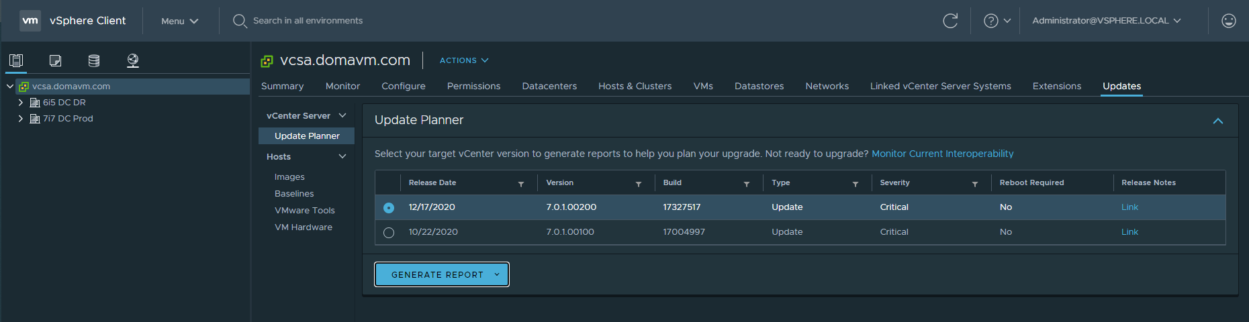Open VM Hardware under Hosts
The height and width of the screenshot is (322, 1249).
click(x=304, y=227)
